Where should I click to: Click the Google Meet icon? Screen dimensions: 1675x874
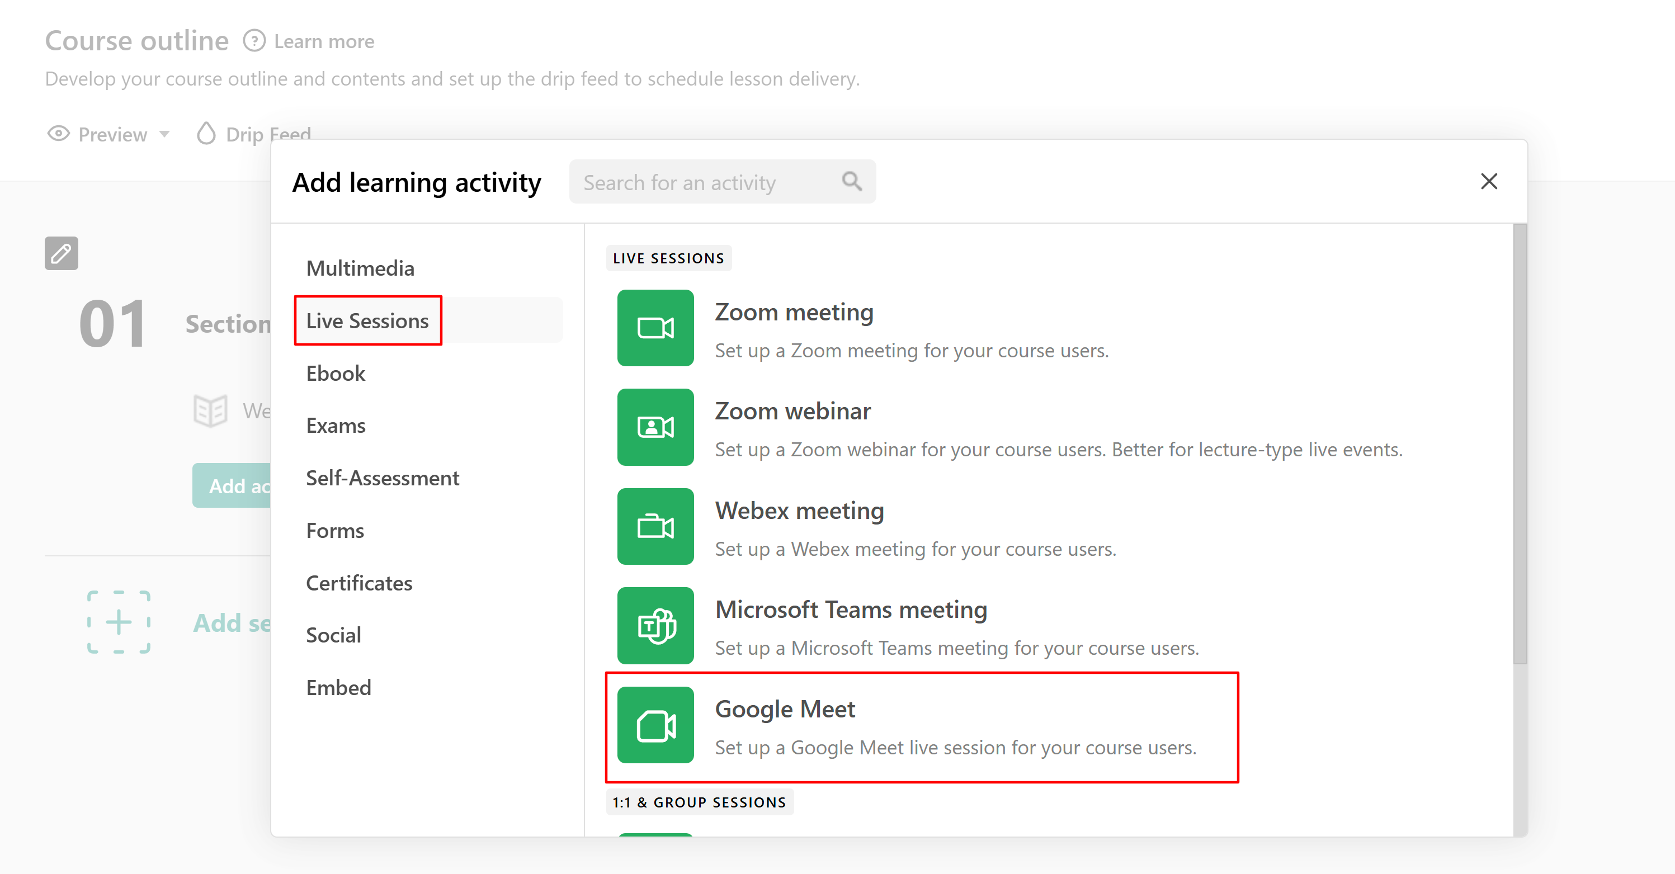(x=655, y=725)
